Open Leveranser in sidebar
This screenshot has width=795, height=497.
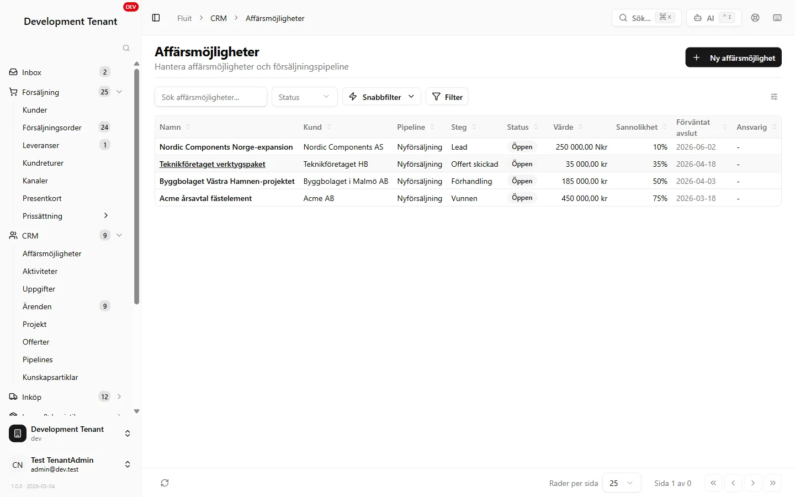[41, 145]
